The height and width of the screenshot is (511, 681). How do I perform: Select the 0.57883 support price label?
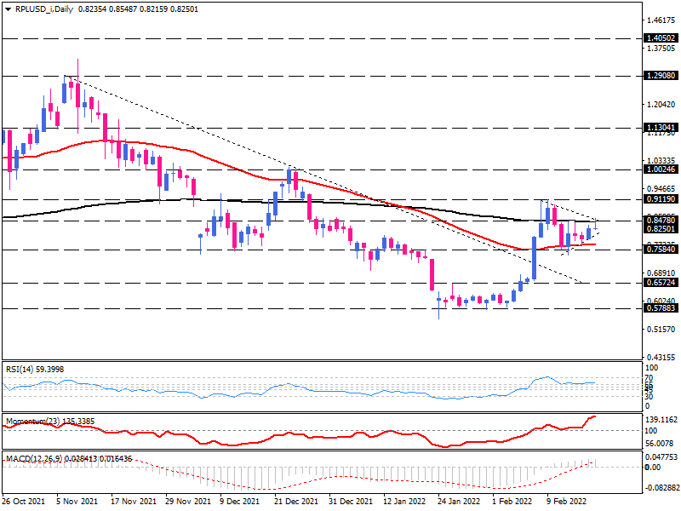(x=660, y=308)
